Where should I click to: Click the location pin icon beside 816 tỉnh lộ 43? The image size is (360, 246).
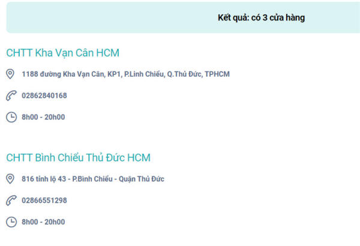point(10,179)
